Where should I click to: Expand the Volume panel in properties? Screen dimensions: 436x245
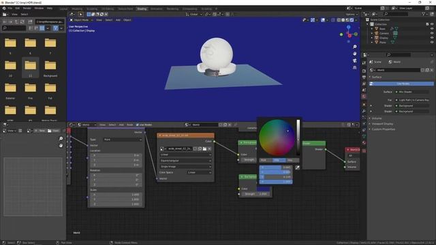click(x=377, y=118)
